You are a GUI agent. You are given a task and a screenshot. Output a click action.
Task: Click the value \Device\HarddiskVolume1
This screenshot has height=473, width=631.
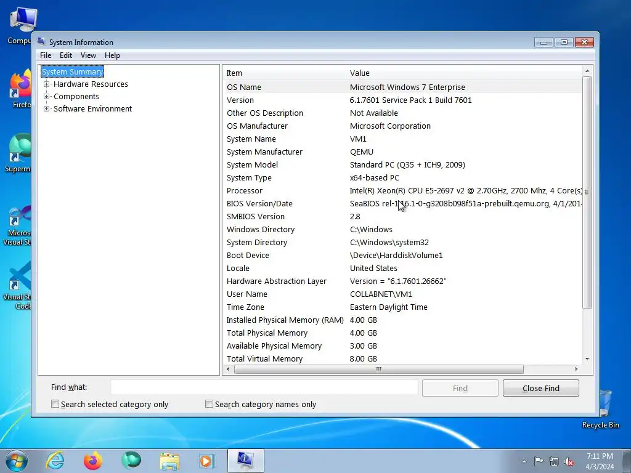pyautogui.click(x=396, y=256)
